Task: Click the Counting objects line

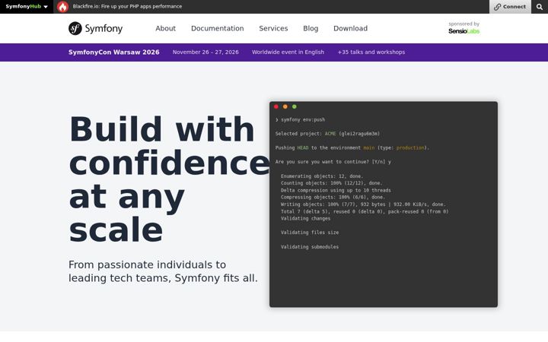Action: tap(331, 183)
